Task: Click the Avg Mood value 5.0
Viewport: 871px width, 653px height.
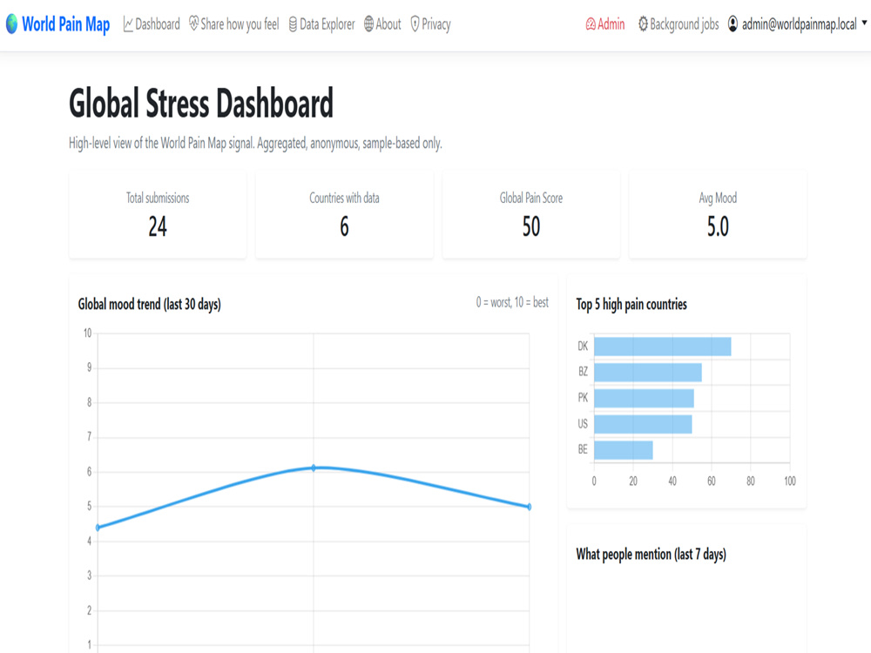Action: (718, 226)
